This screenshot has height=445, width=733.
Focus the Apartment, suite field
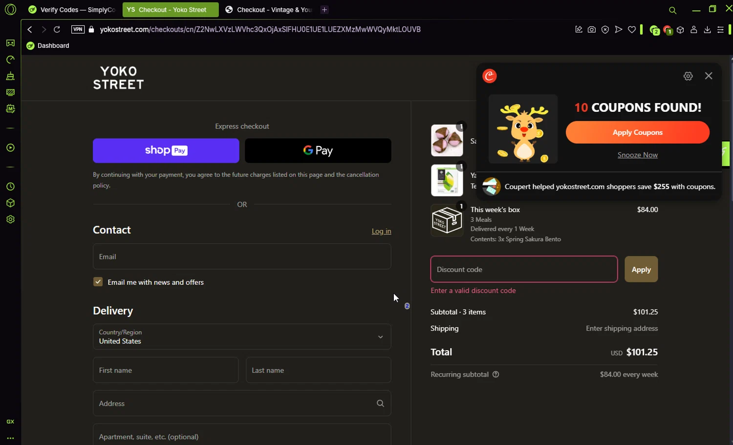242,434
